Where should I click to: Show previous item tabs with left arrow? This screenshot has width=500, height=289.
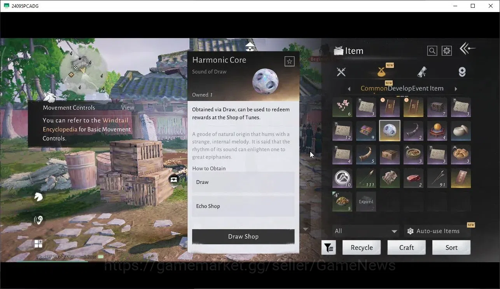(349, 89)
